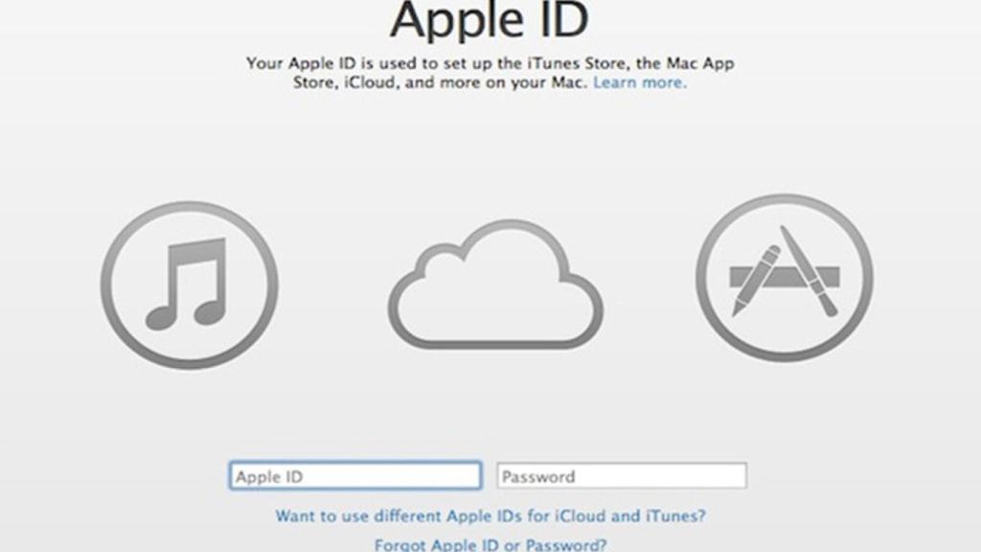This screenshot has height=552, width=981.
Task: Click the description text mentioning iTunes Store
Action: [490, 63]
